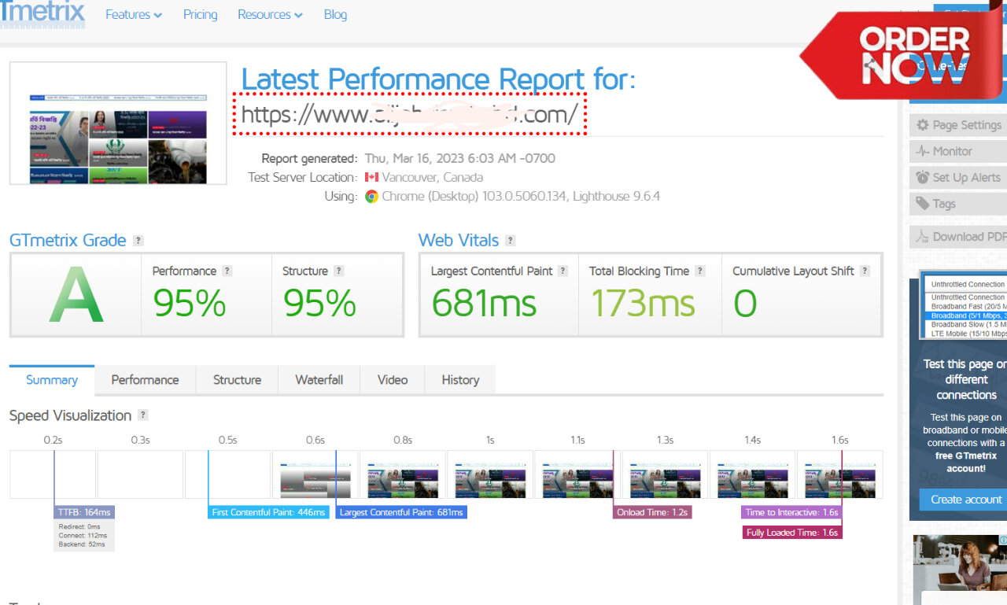Click the Set Up Alerts button

click(x=958, y=178)
